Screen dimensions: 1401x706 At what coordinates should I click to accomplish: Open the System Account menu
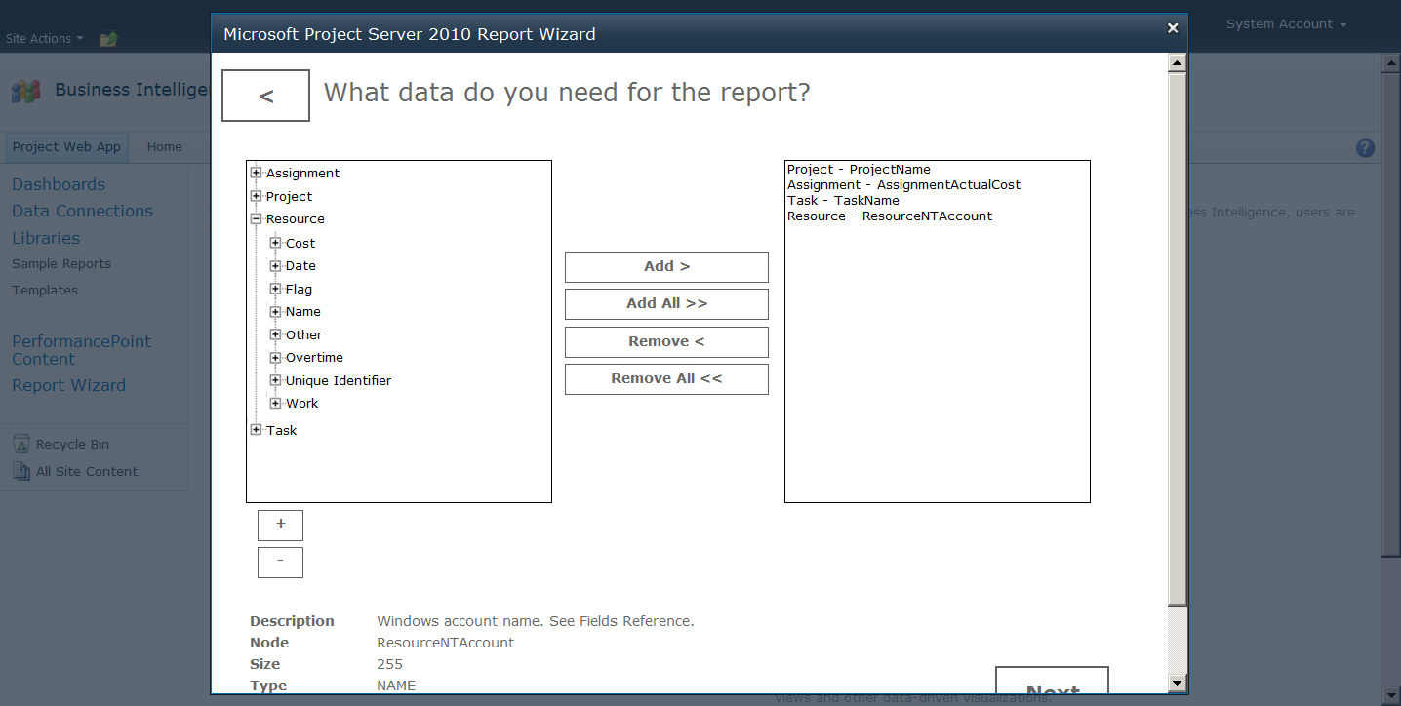1286,24
